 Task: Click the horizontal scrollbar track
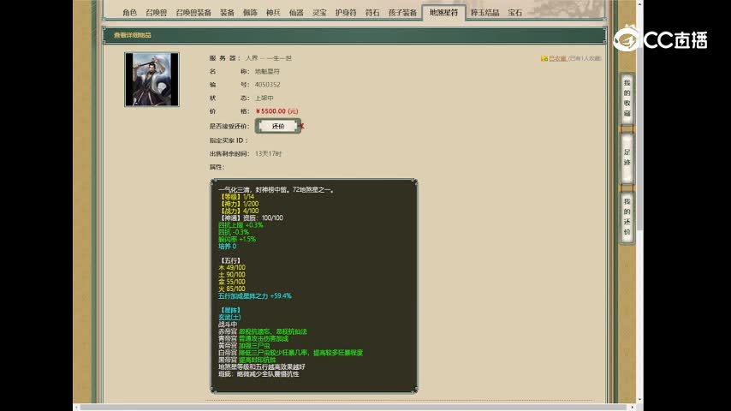click(x=354, y=408)
